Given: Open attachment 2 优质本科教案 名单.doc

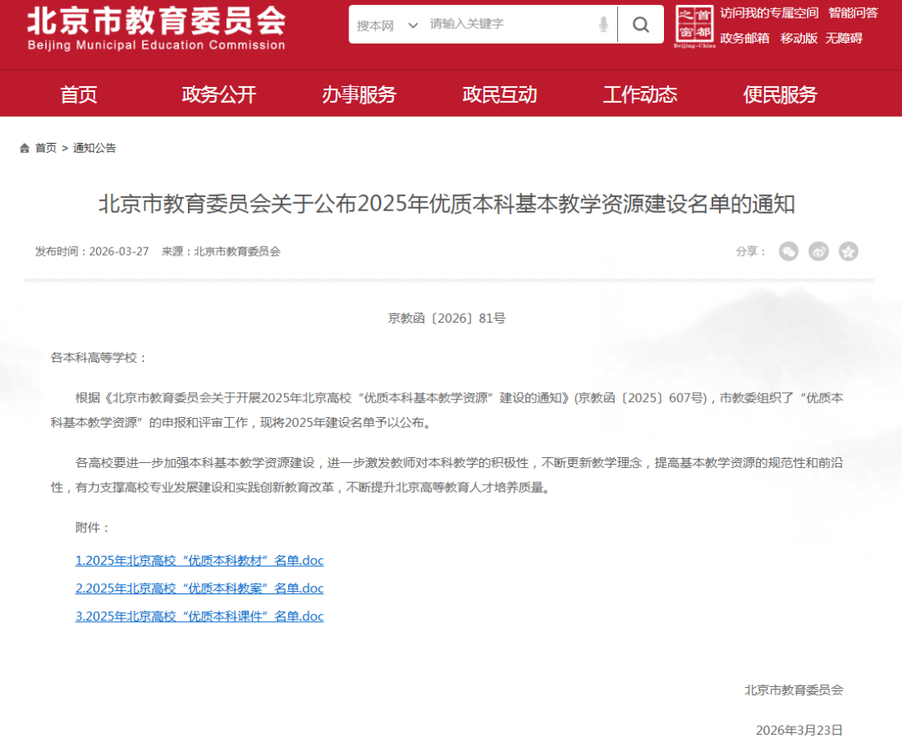Looking at the screenshot, I should 199,588.
